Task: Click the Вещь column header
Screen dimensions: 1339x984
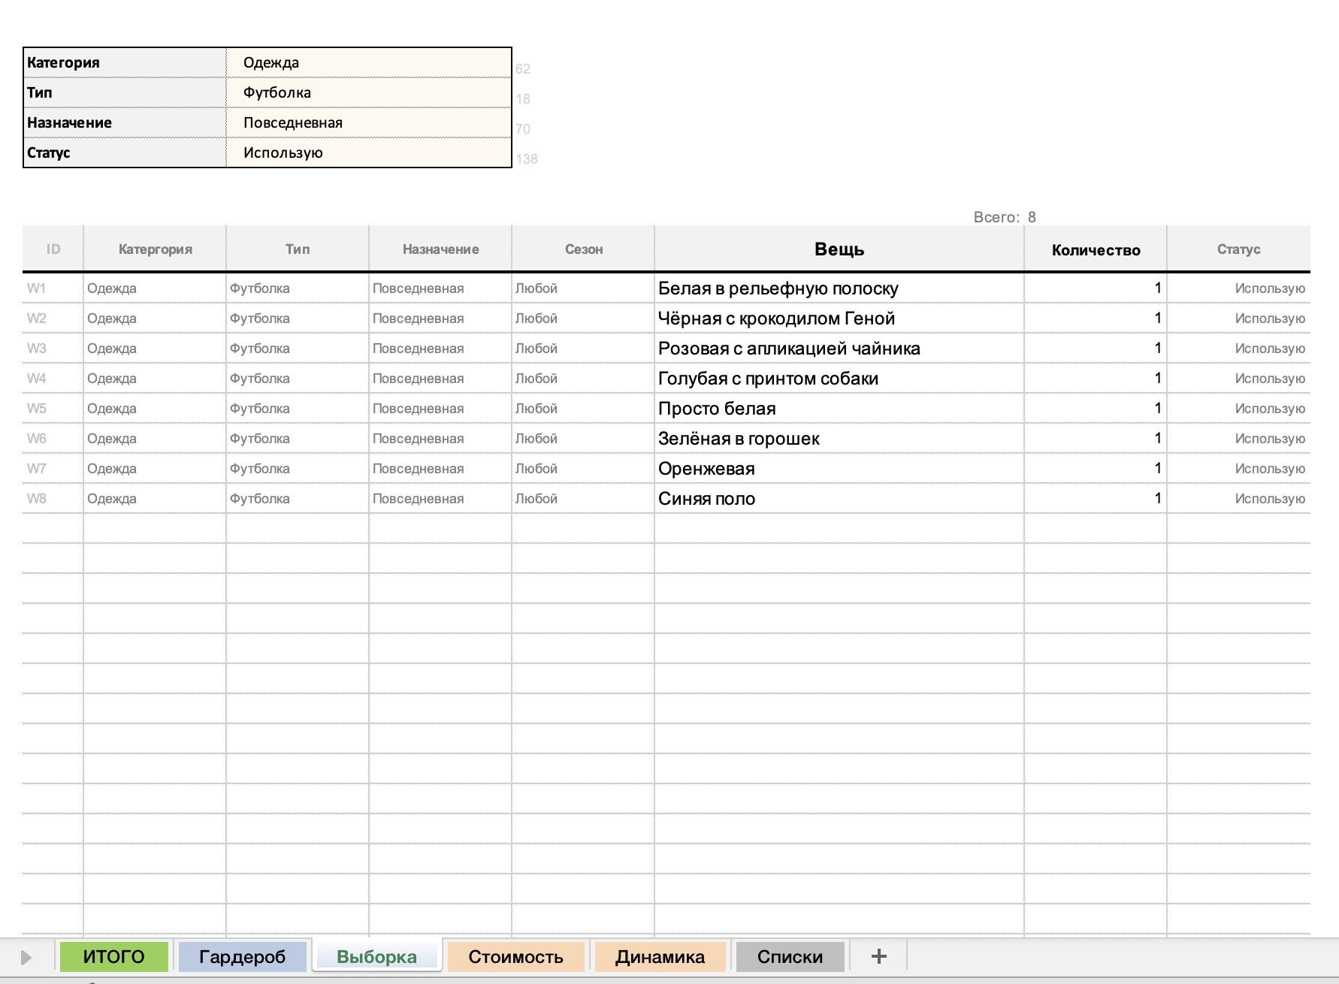Action: click(839, 249)
